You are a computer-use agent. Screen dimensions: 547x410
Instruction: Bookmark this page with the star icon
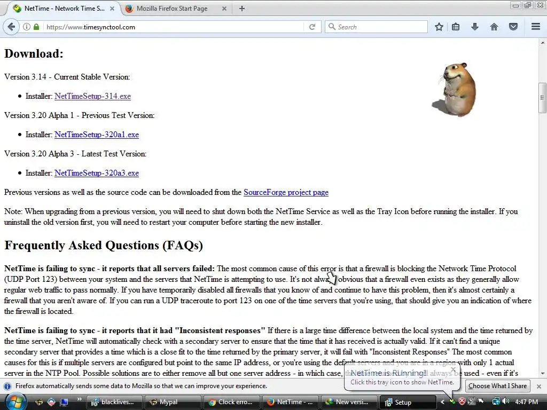[439, 27]
